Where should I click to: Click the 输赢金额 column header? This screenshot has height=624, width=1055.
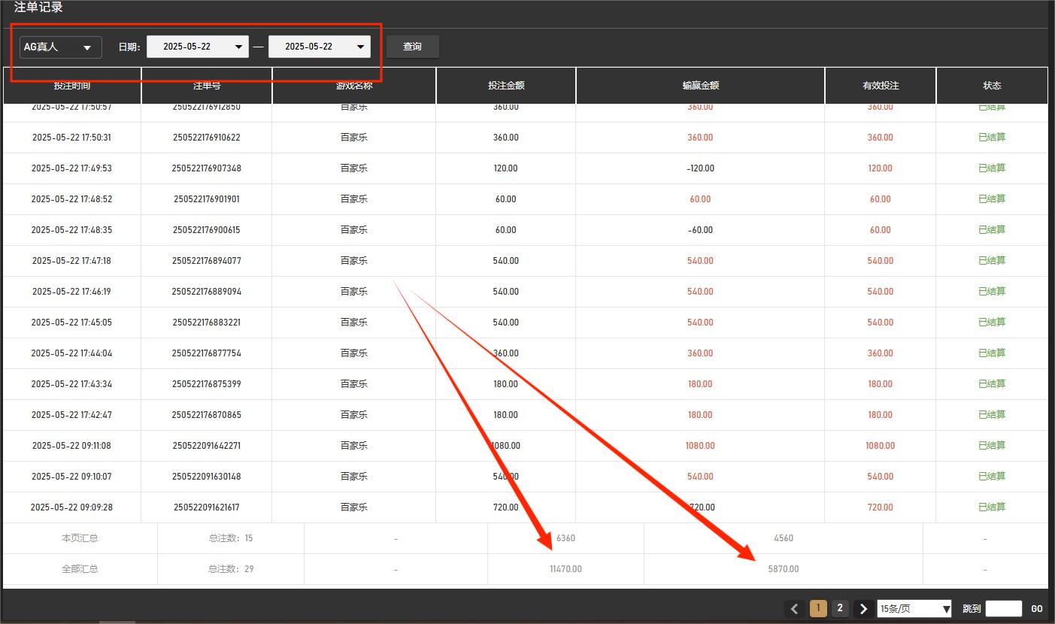(700, 86)
